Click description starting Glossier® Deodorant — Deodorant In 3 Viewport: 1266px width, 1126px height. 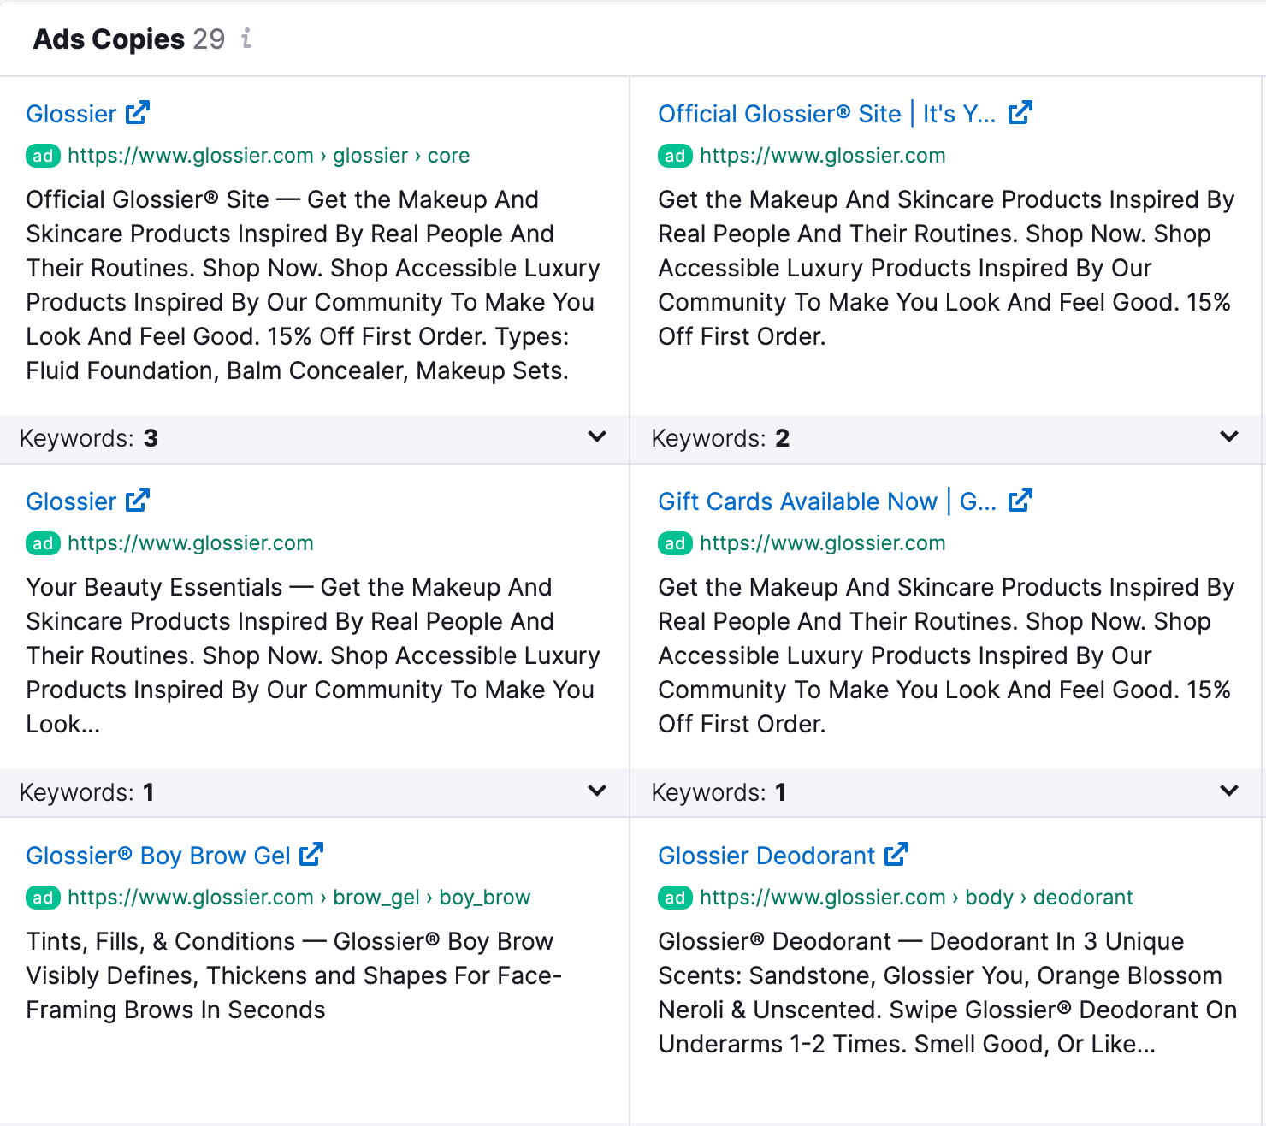[x=947, y=993]
